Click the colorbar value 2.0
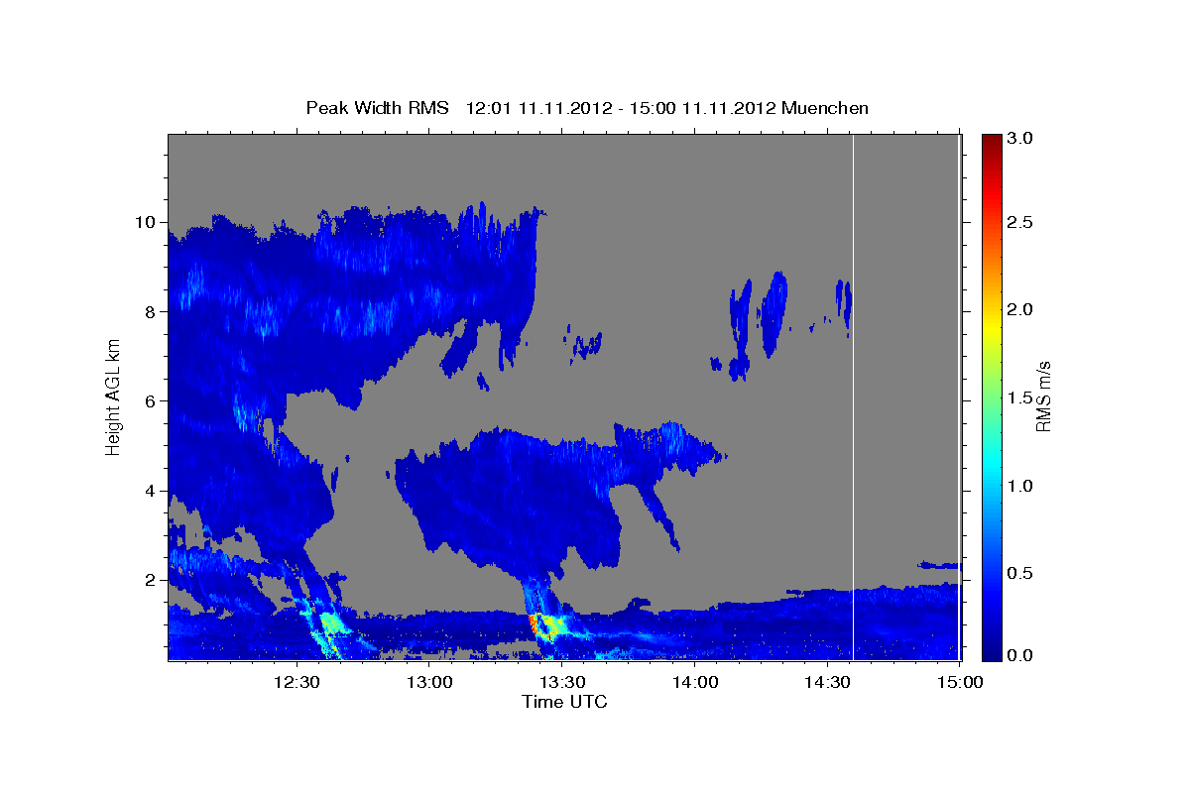Screen dimensions: 1190x793 pos(1022,310)
